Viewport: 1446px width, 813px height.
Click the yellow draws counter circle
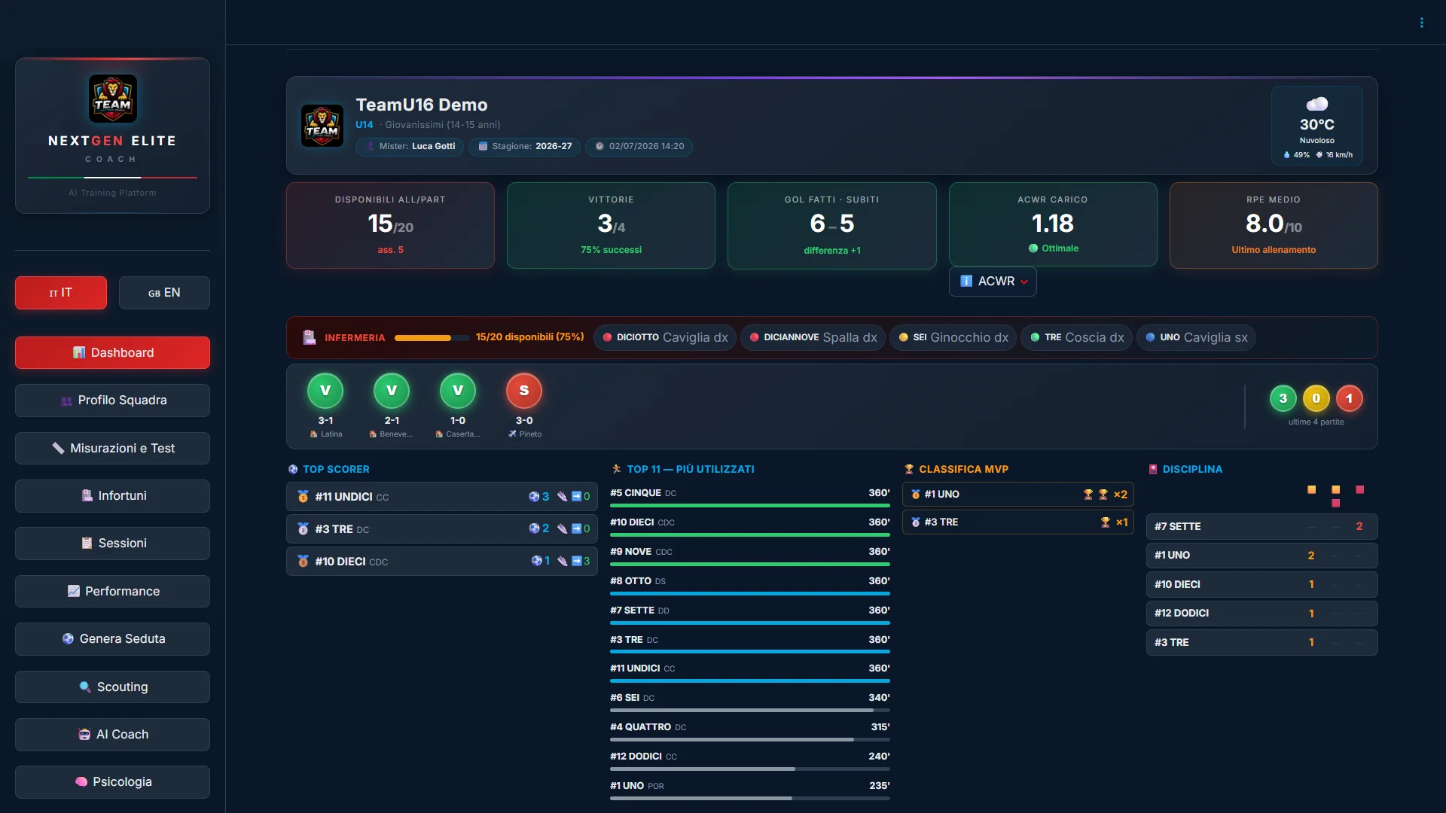click(x=1316, y=398)
